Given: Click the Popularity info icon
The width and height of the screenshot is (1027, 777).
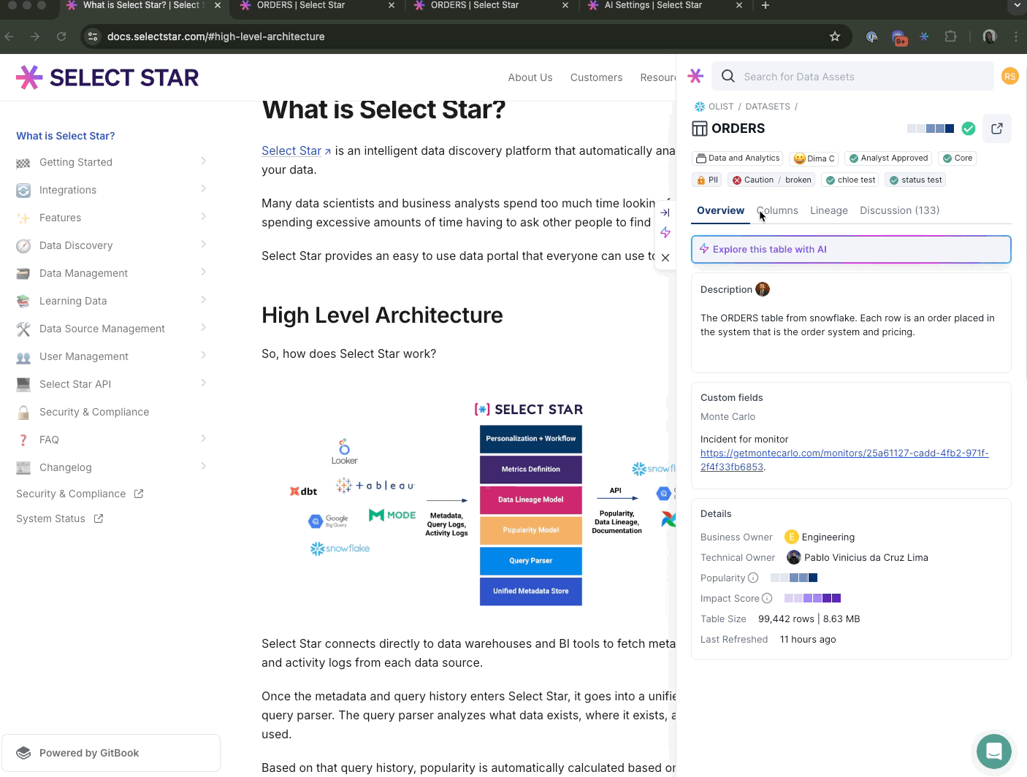Looking at the screenshot, I should coord(753,578).
